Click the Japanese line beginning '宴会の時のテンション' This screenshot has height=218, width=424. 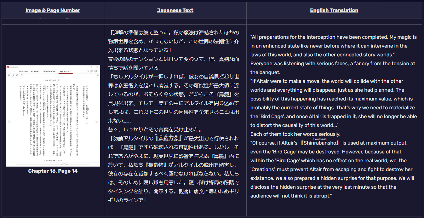click(x=173, y=59)
